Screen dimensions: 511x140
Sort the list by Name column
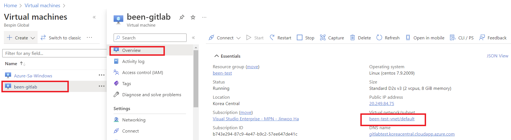[15, 64]
